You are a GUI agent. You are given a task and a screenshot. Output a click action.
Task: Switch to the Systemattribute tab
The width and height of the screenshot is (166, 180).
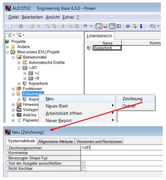tap(21, 141)
